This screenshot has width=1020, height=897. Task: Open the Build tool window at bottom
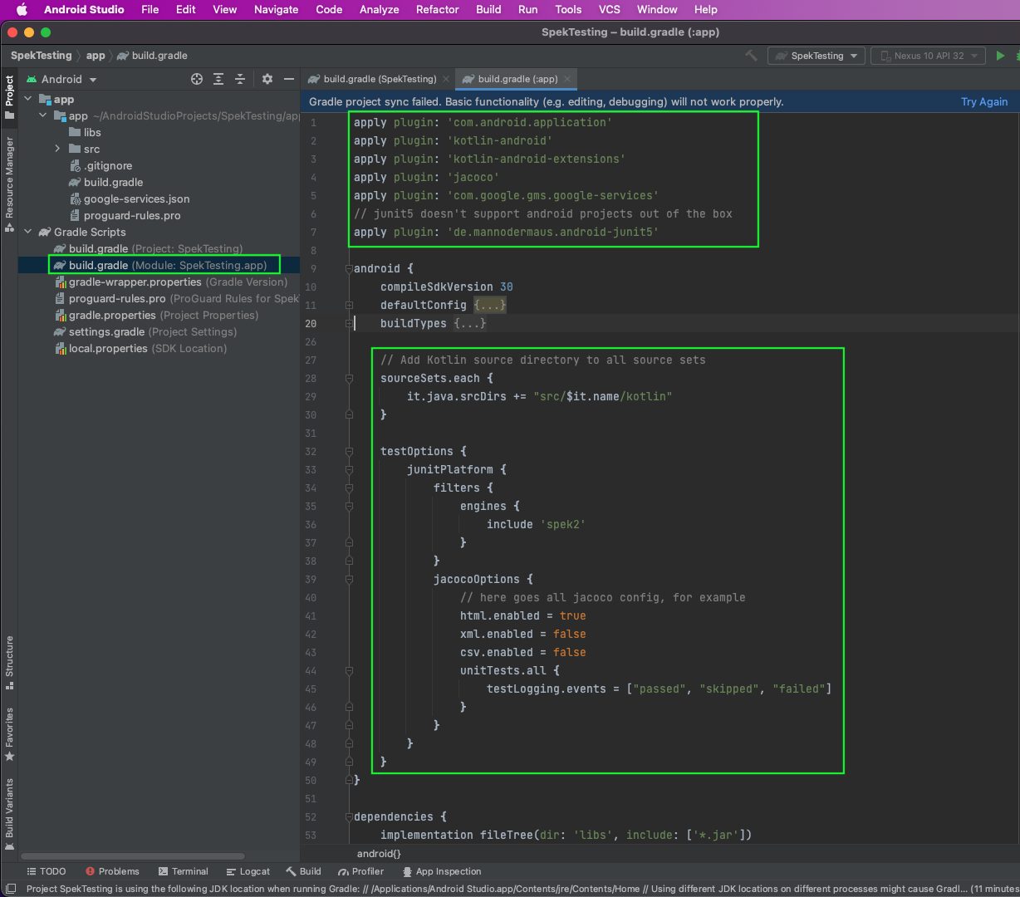click(303, 871)
